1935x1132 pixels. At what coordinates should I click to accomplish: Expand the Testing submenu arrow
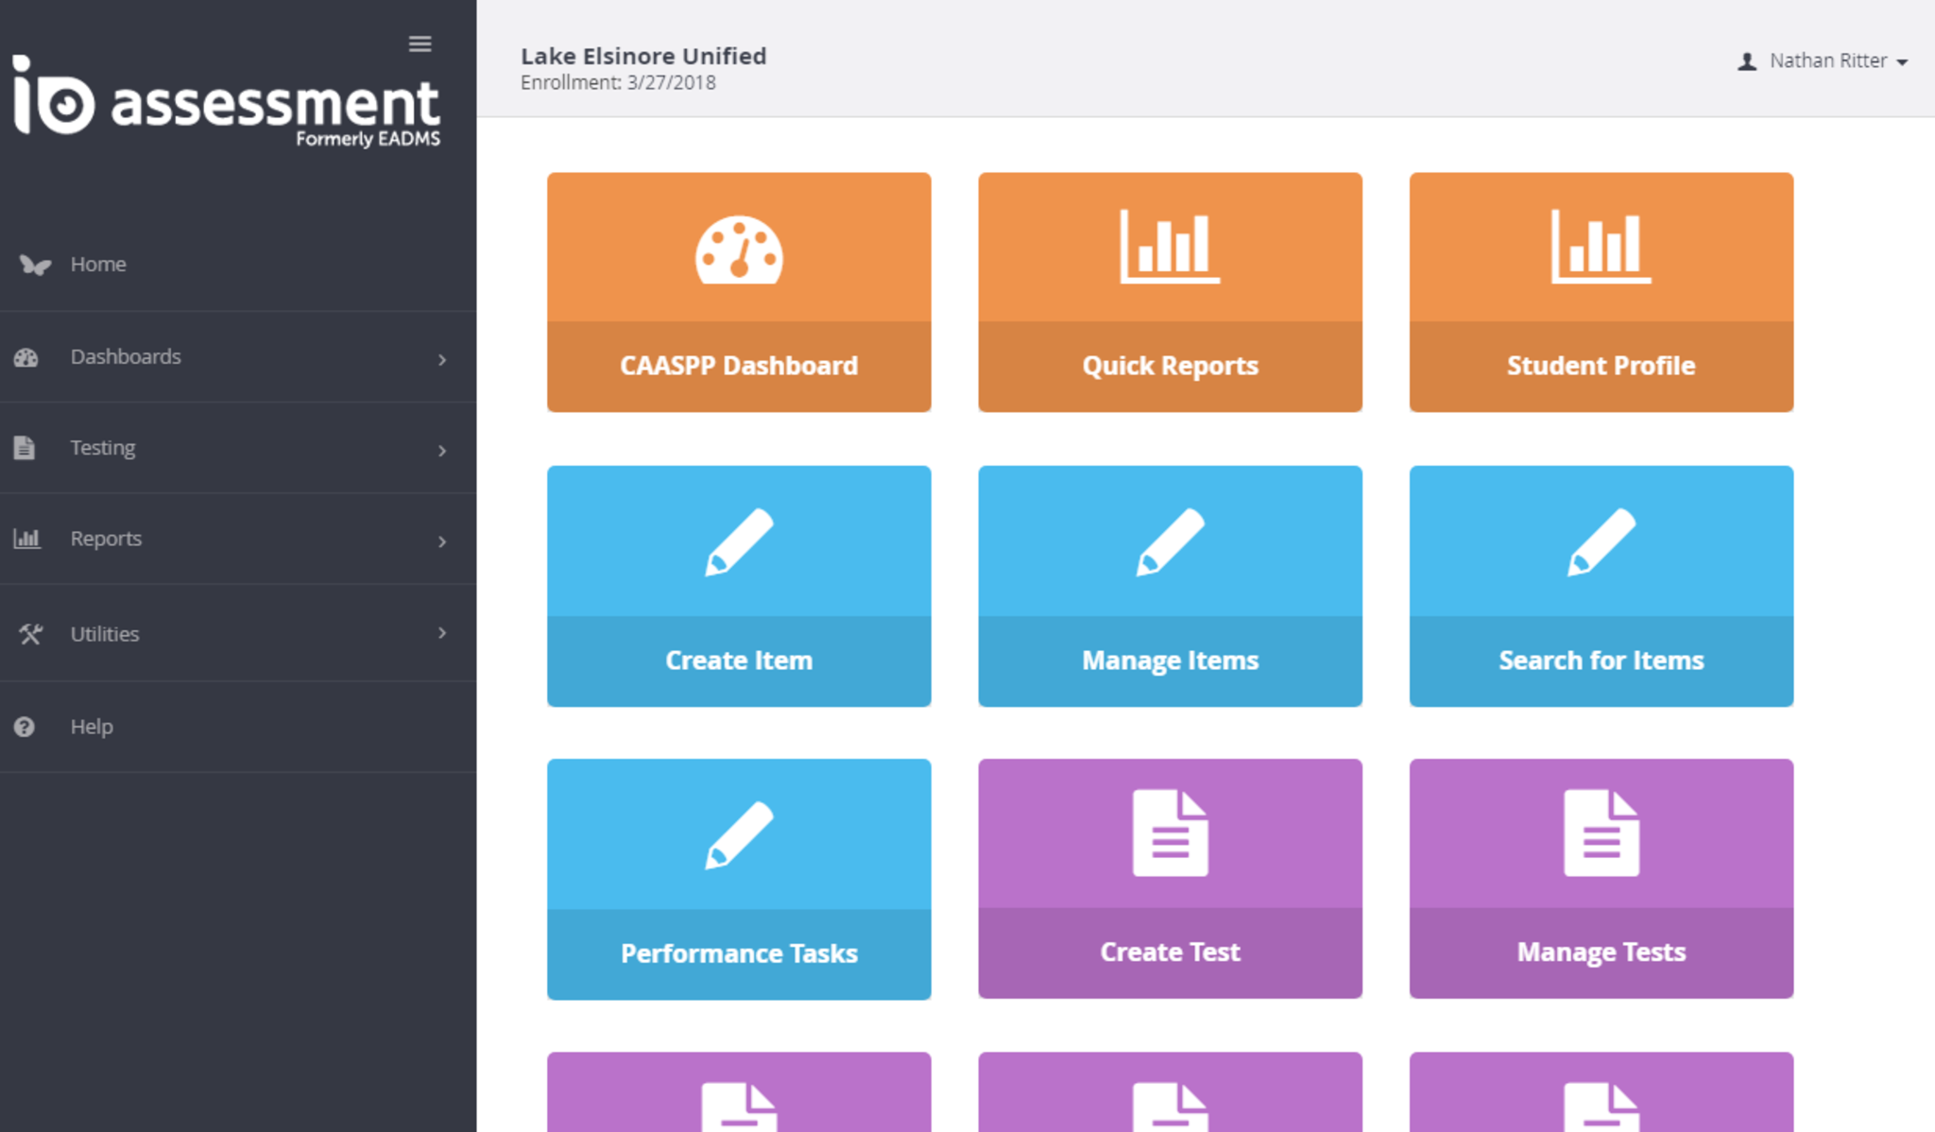(442, 451)
